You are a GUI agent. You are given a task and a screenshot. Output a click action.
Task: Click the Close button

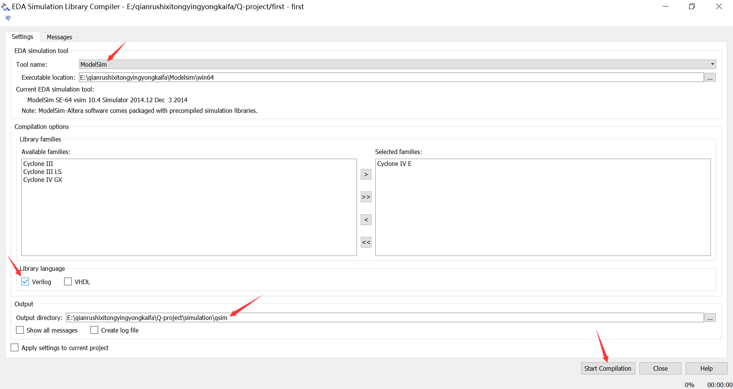click(x=660, y=368)
